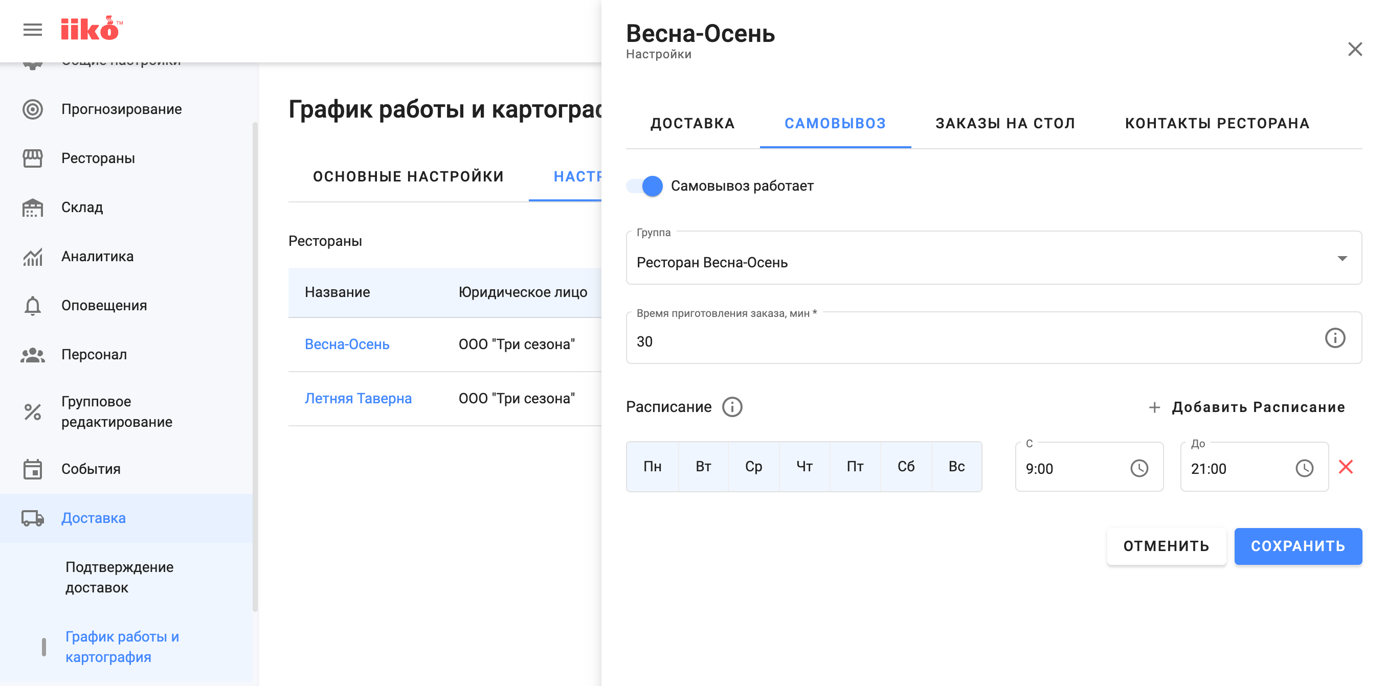
Task: Click the iiko logo
Action: 92,29
